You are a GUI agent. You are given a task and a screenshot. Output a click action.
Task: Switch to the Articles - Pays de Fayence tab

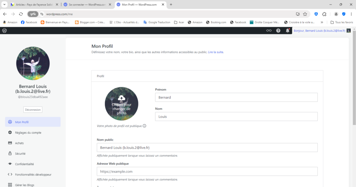point(34,5)
